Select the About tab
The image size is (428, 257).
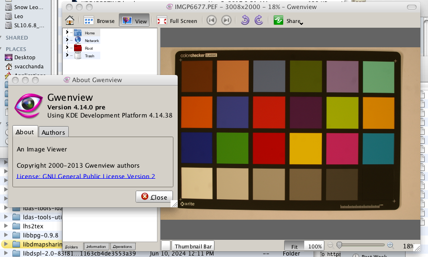[25, 132]
